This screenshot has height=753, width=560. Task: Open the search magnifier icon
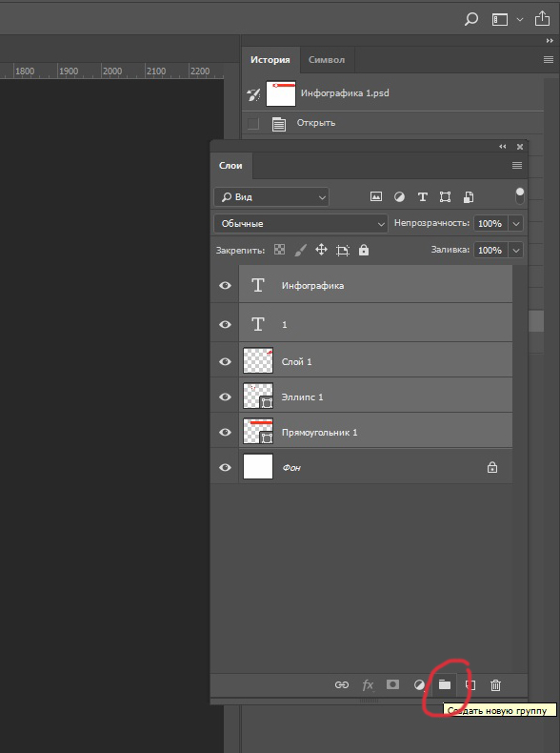tap(471, 19)
